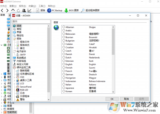Click the PC Backup toolbar icon
The height and width of the screenshot is (114, 160).
49,10
